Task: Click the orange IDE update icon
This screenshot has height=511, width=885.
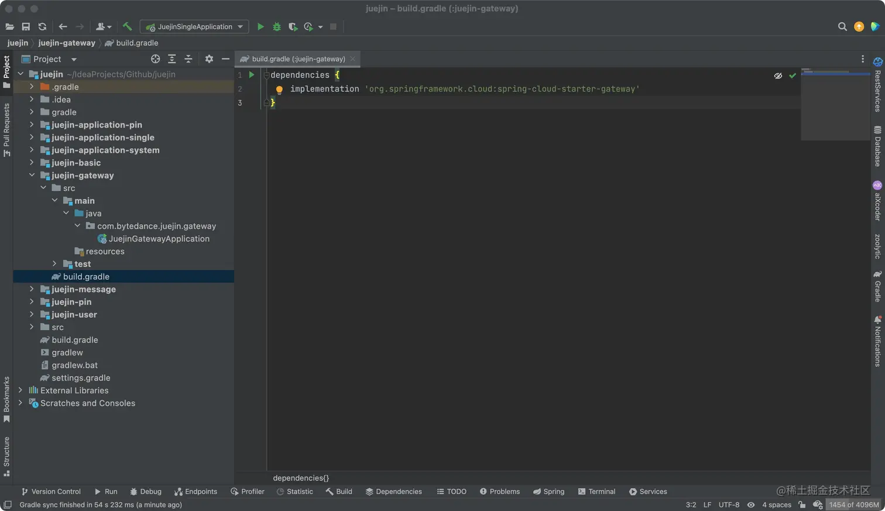Action: pos(859,26)
